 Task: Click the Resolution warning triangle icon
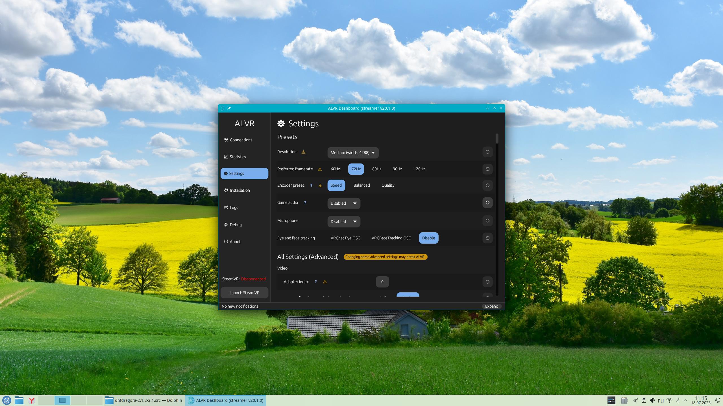pyautogui.click(x=303, y=152)
